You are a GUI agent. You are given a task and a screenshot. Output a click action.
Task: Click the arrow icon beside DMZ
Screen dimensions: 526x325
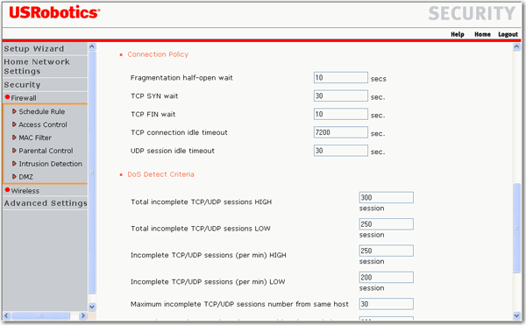pyautogui.click(x=14, y=177)
